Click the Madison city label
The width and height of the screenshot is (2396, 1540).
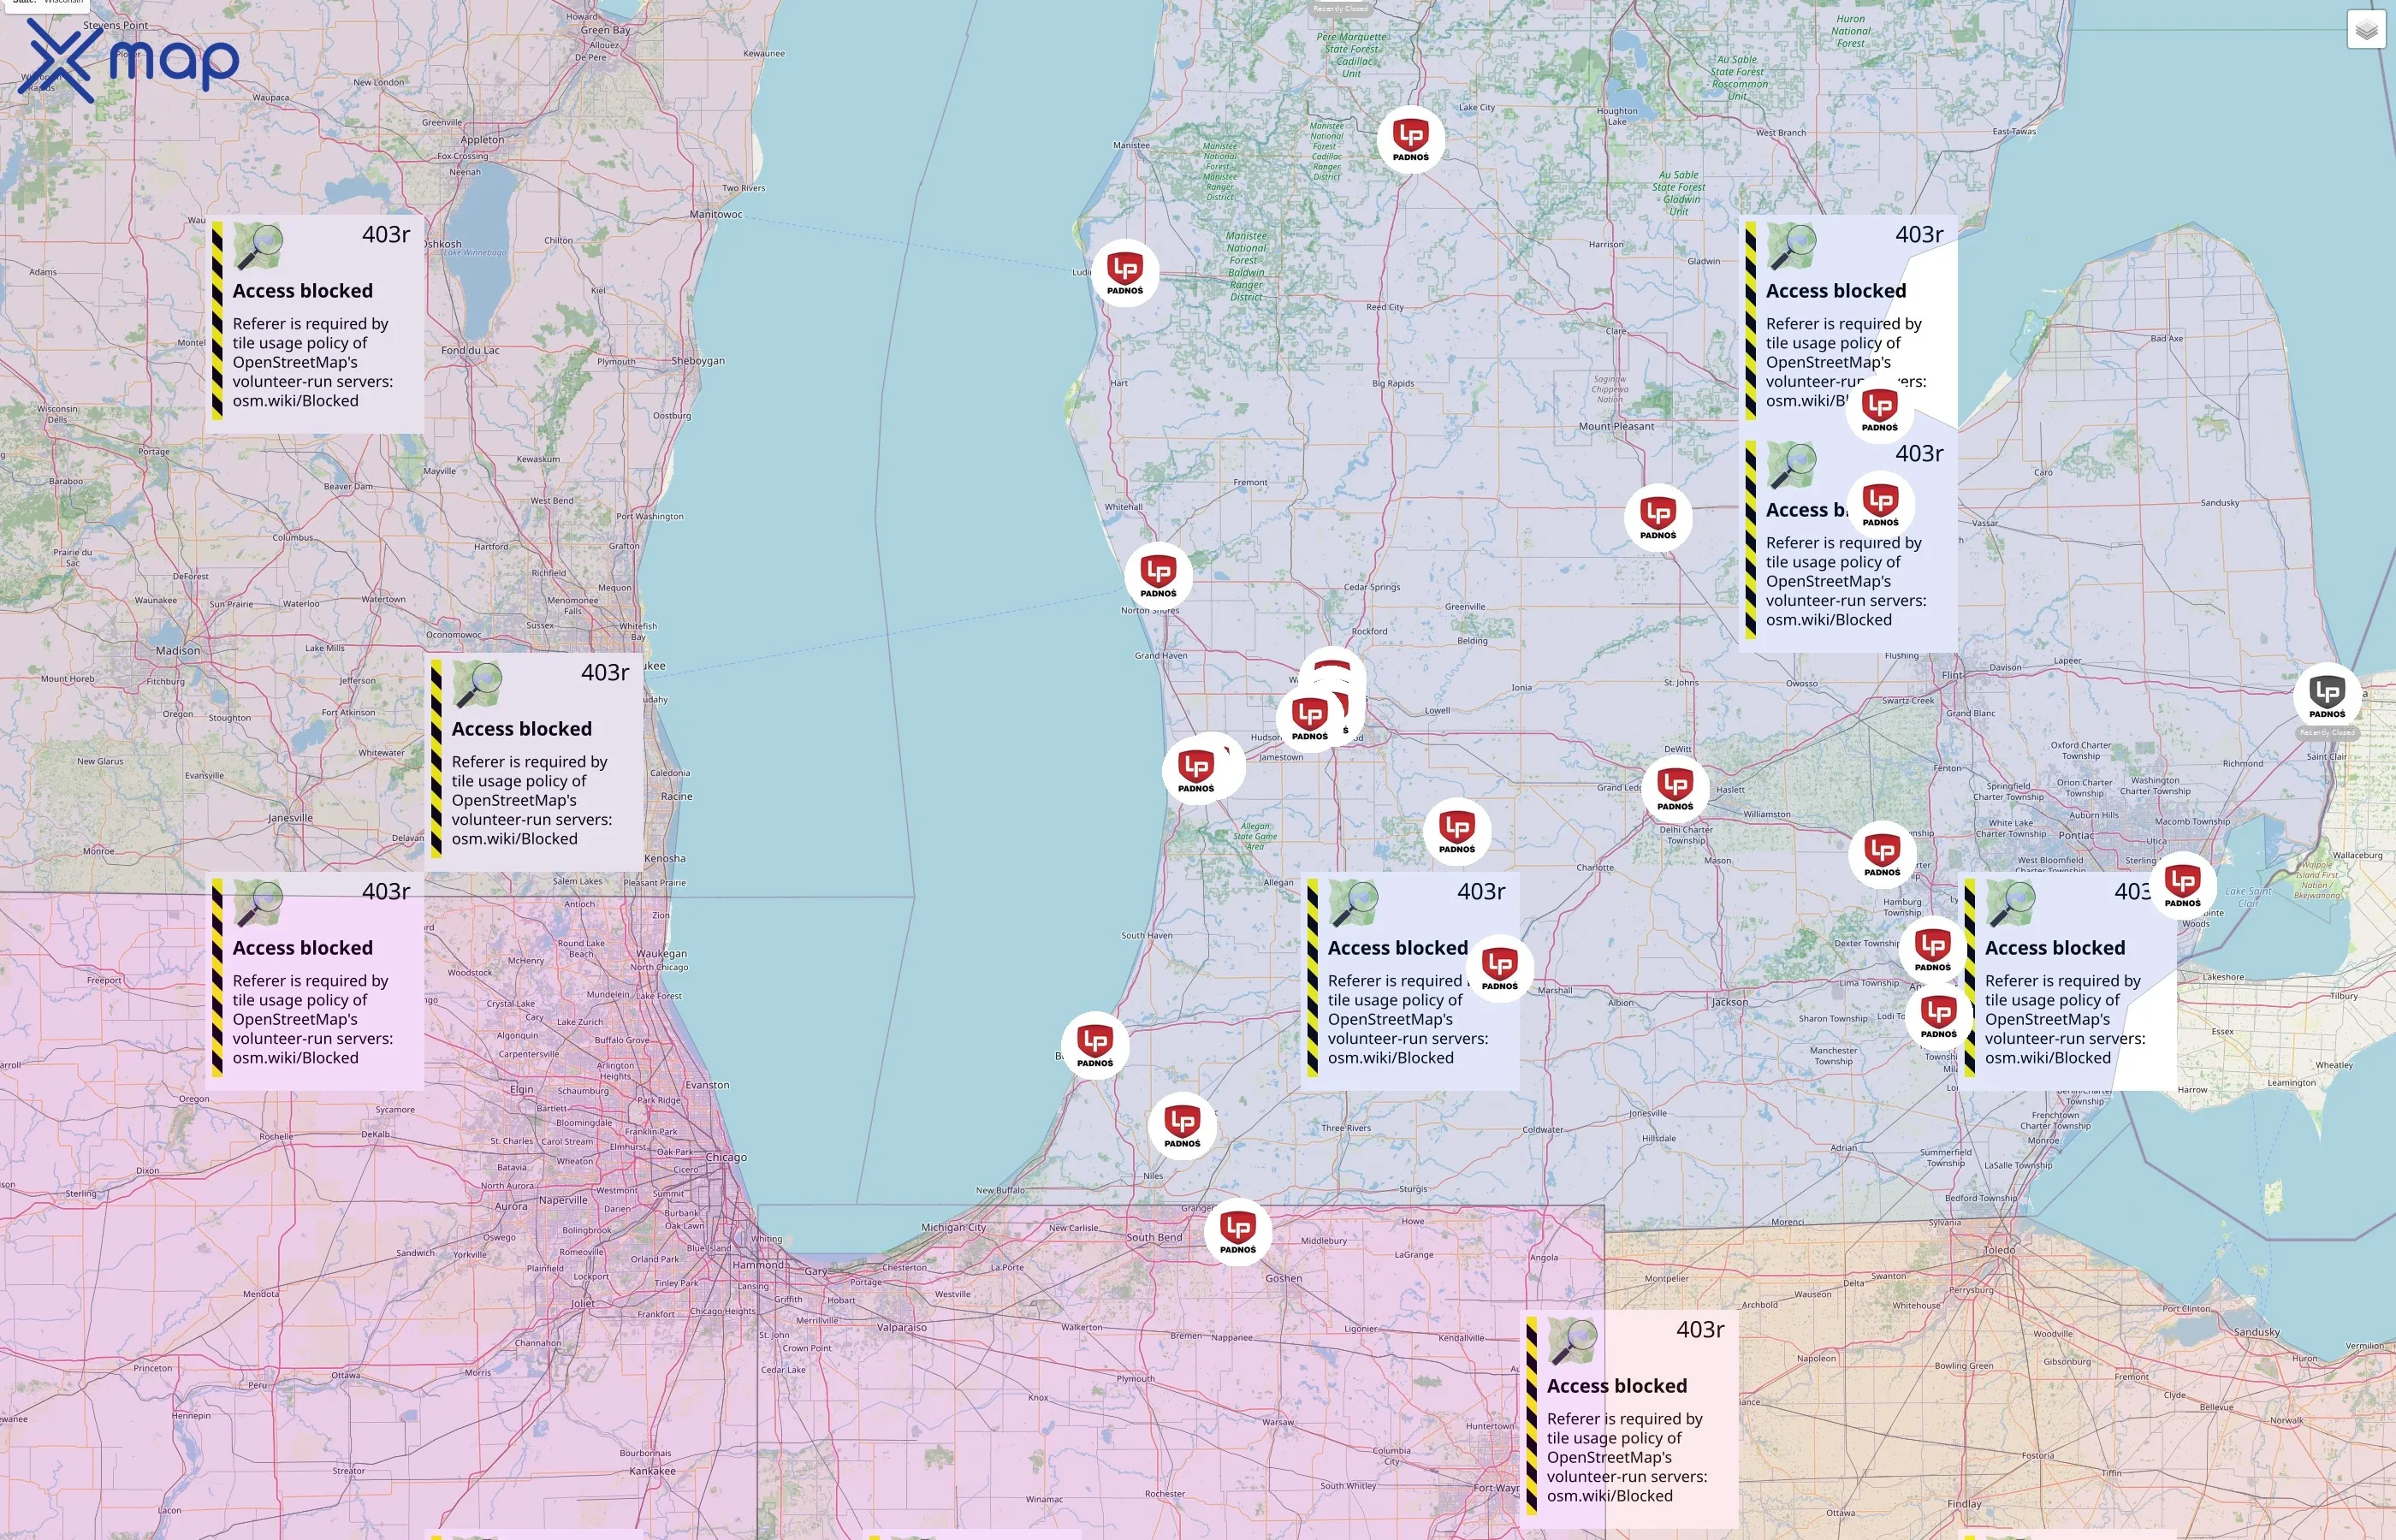coord(178,650)
